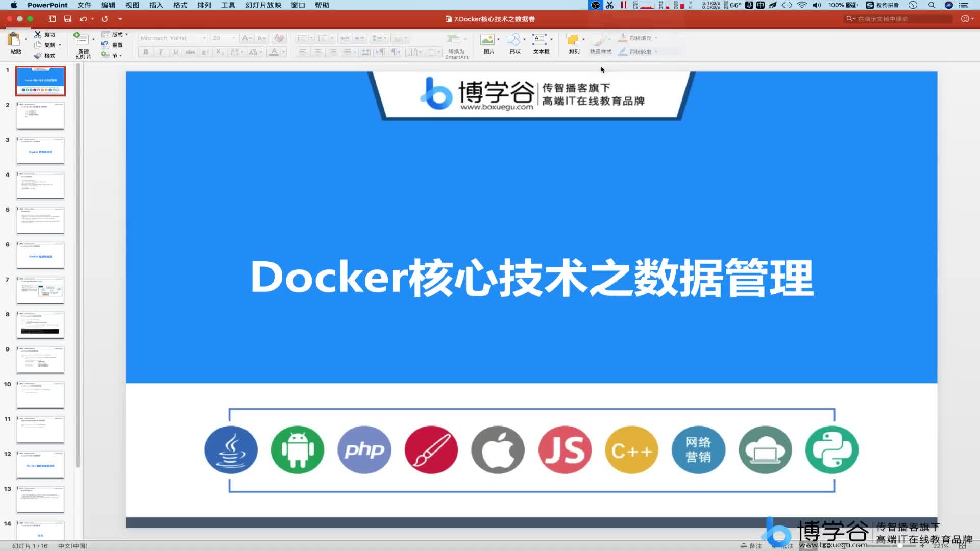The width and height of the screenshot is (980, 551).
Task: Select slide 7 thumbnail
Action: click(40, 290)
